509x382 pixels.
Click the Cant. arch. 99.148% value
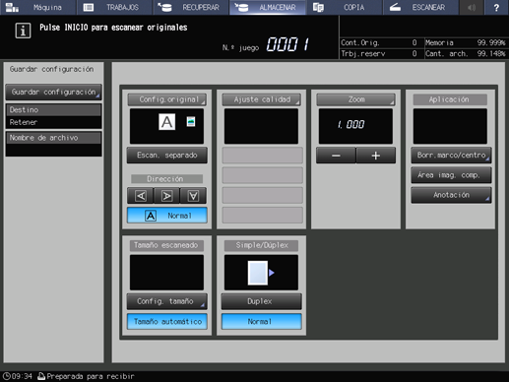(491, 53)
